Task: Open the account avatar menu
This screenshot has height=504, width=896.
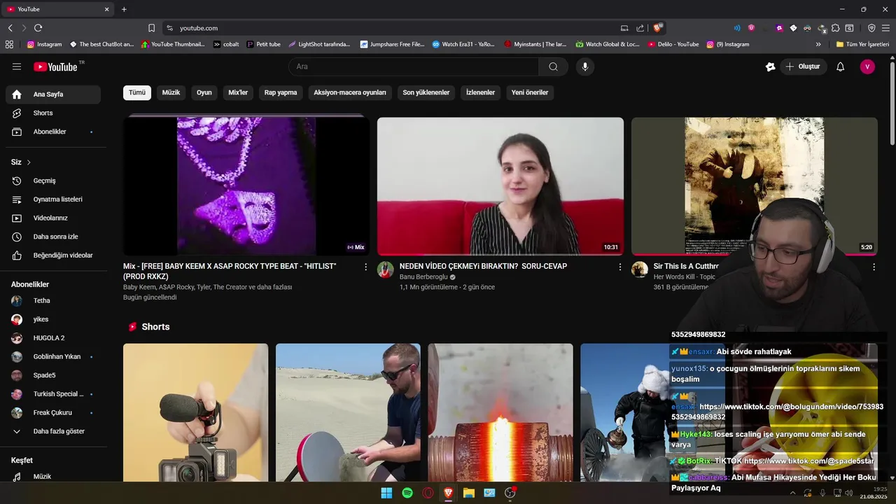Action: (867, 66)
